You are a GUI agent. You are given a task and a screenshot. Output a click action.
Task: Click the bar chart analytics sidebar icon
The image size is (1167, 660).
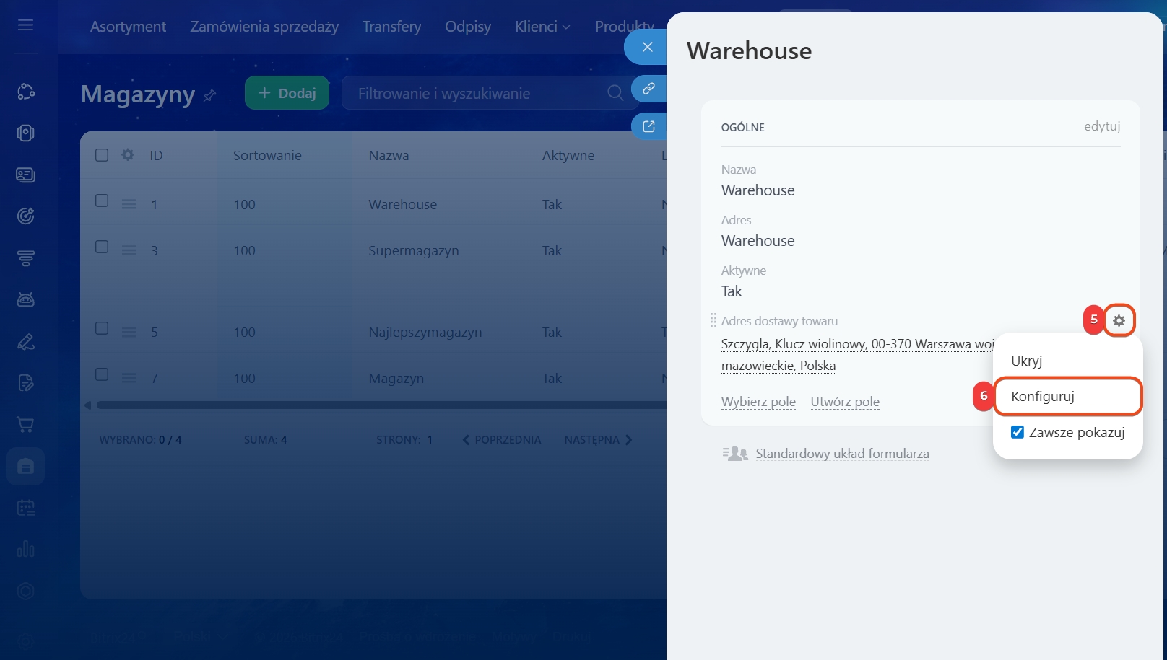26,549
